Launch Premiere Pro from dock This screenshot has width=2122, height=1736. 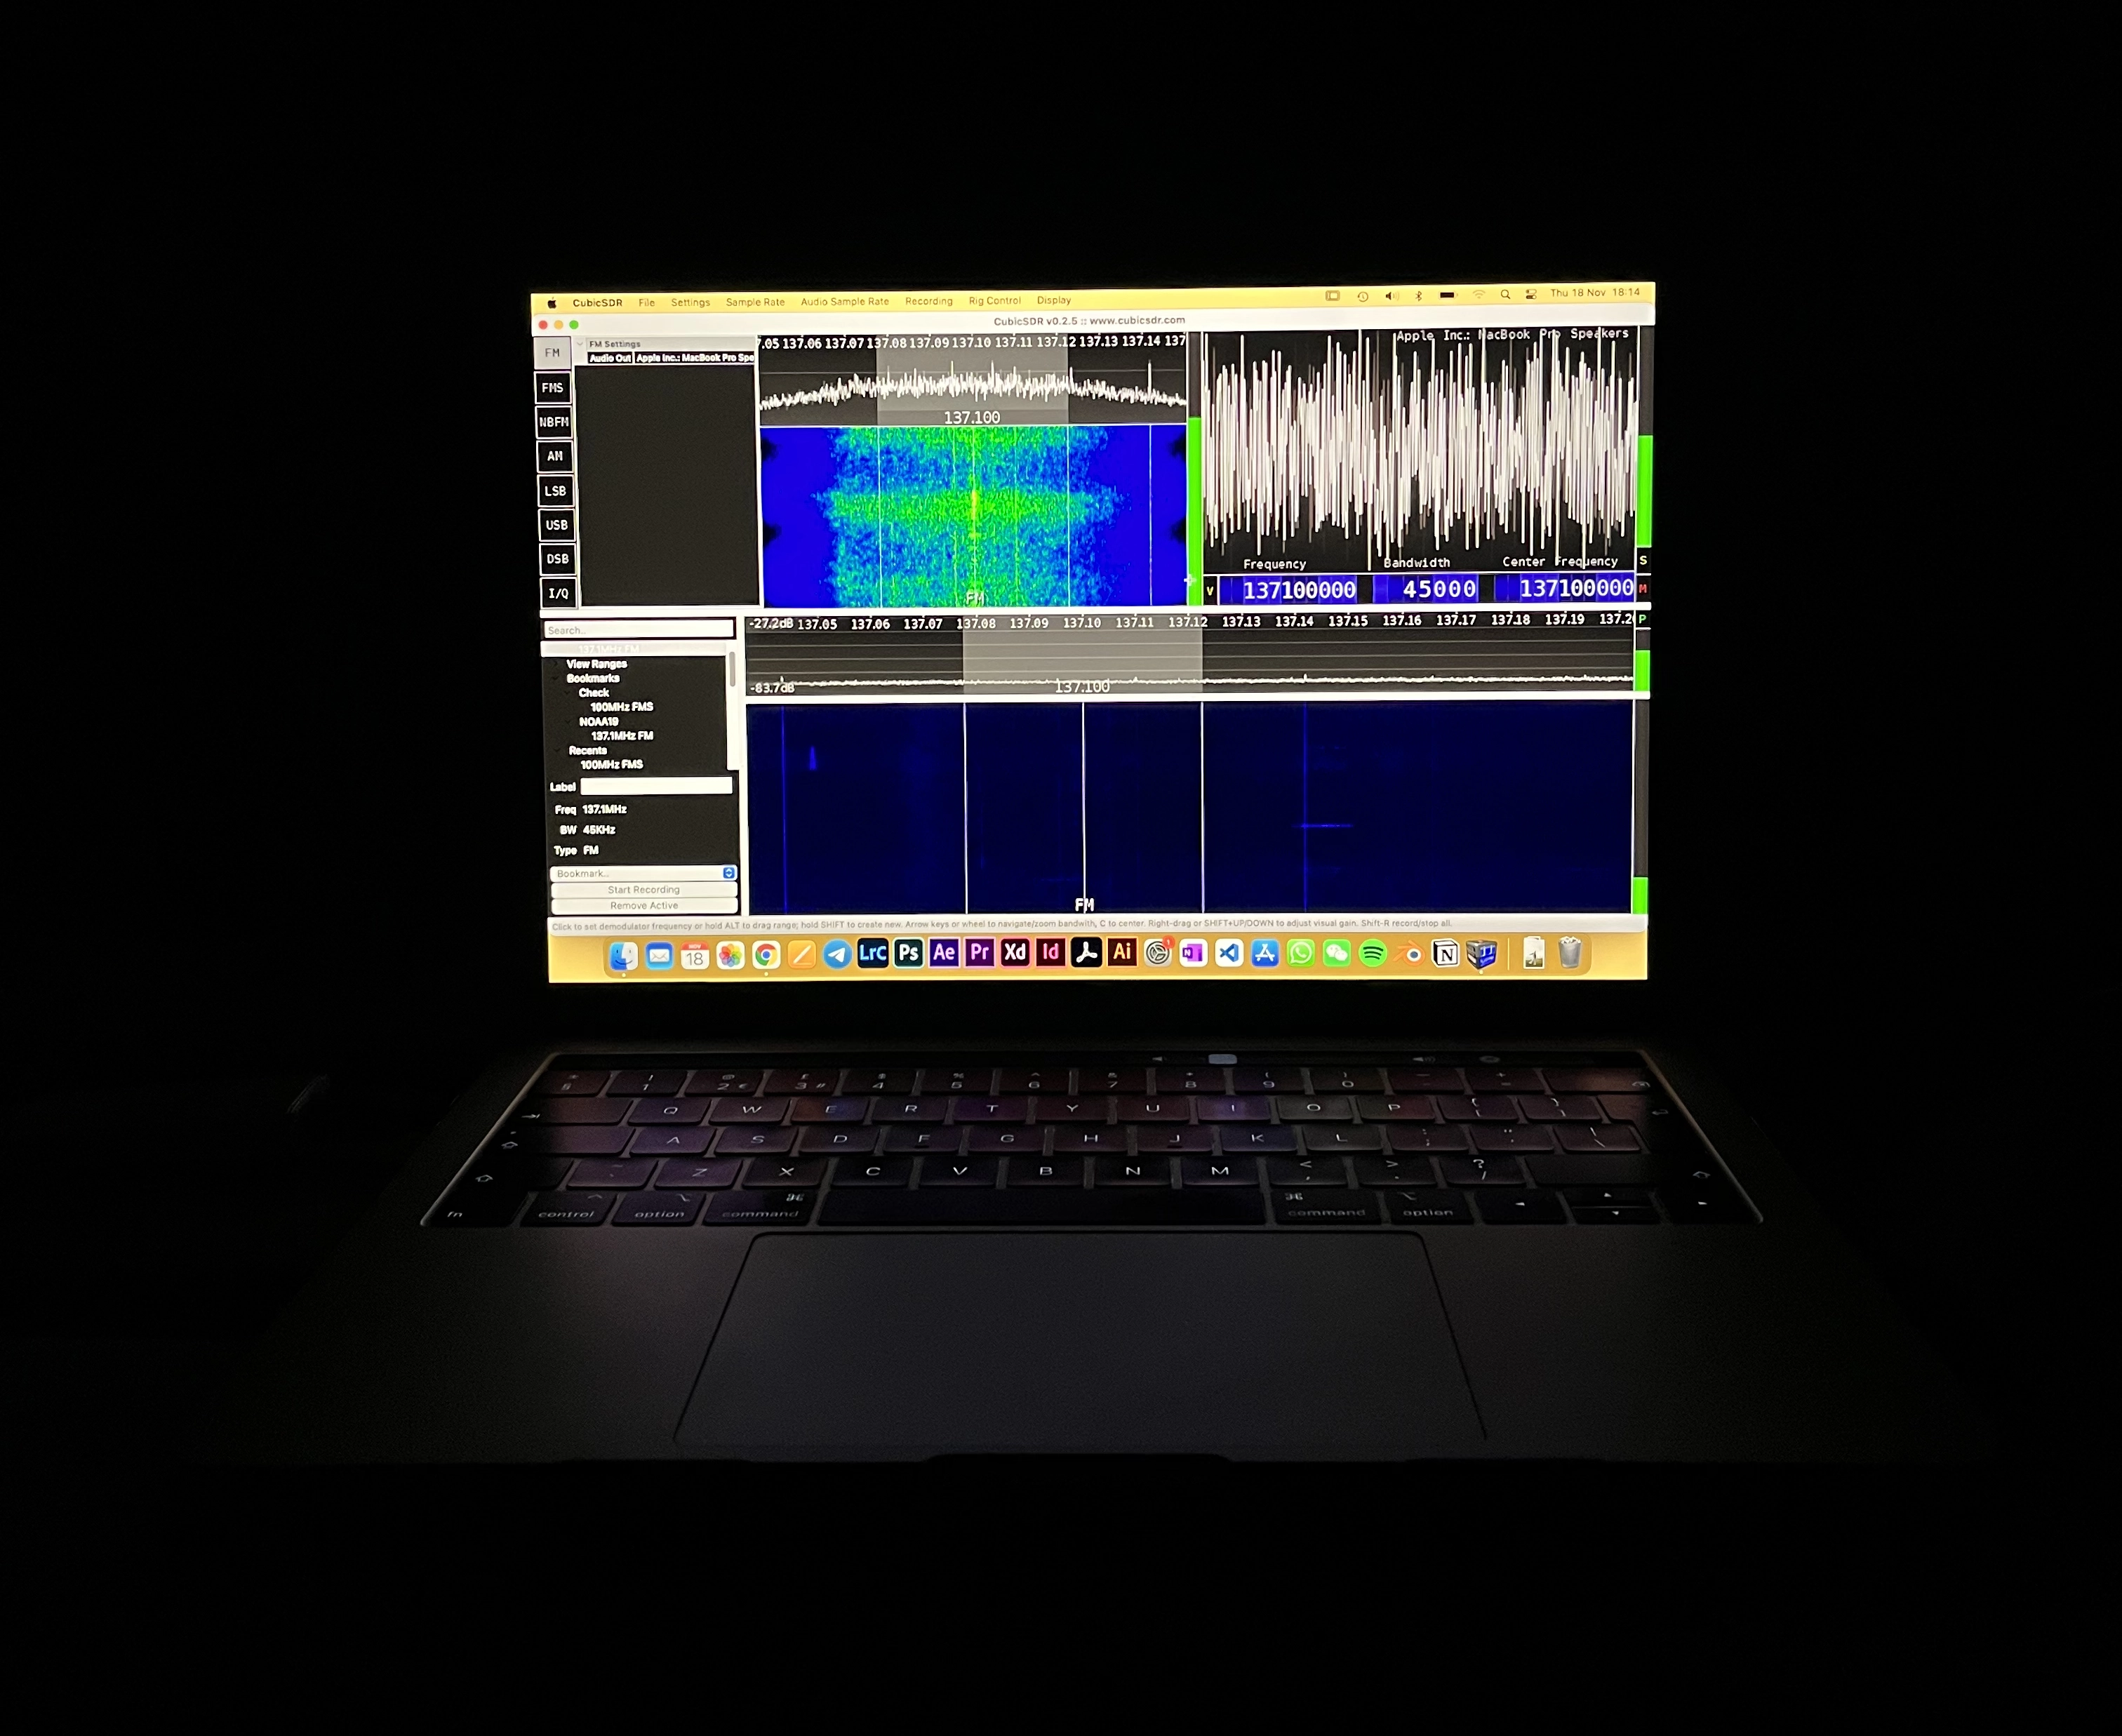tap(980, 953)
